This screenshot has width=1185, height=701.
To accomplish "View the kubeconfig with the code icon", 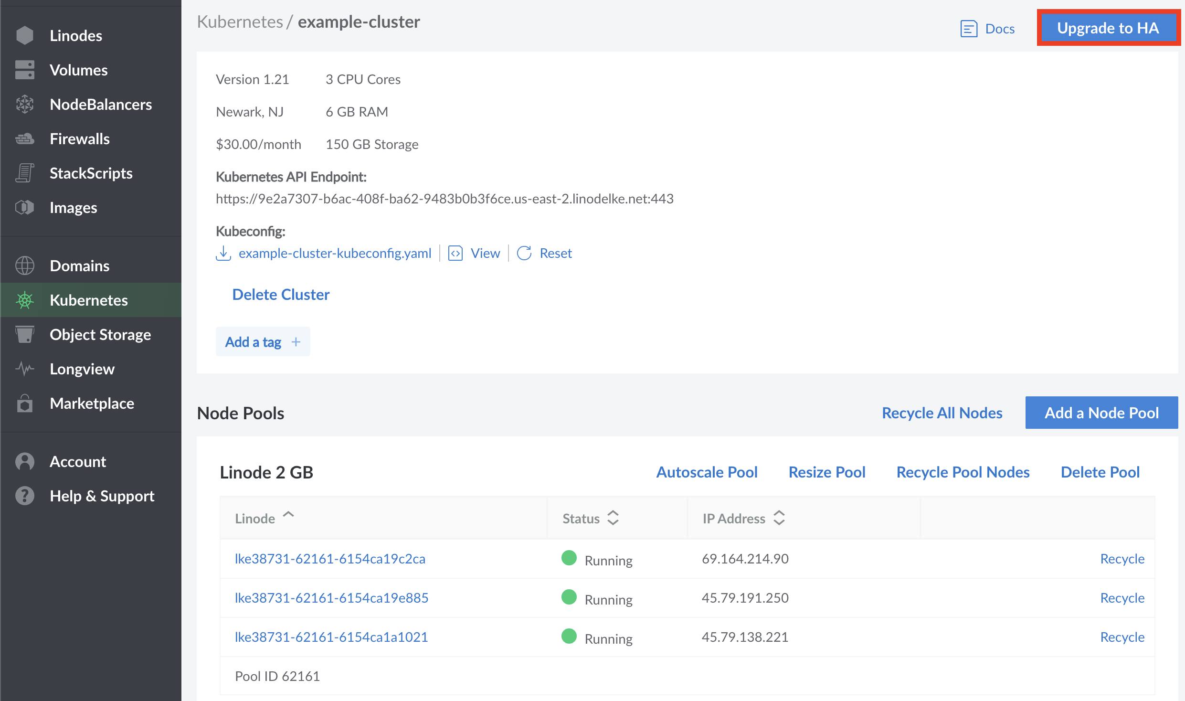I will pos(455,253).
